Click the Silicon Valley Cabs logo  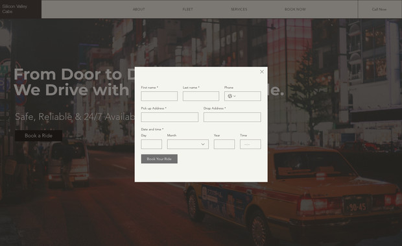pyautogui.click(x=15, y=9)
